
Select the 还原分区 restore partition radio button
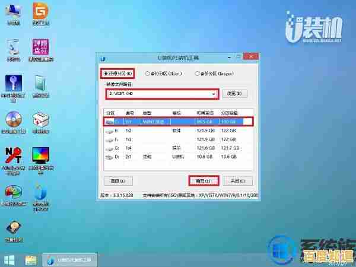[118, 74]
